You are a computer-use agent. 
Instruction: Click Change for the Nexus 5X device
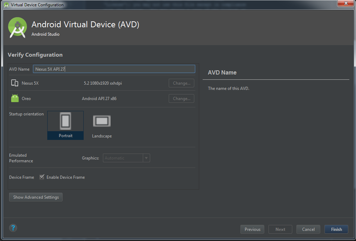click(x=181, y=83)
